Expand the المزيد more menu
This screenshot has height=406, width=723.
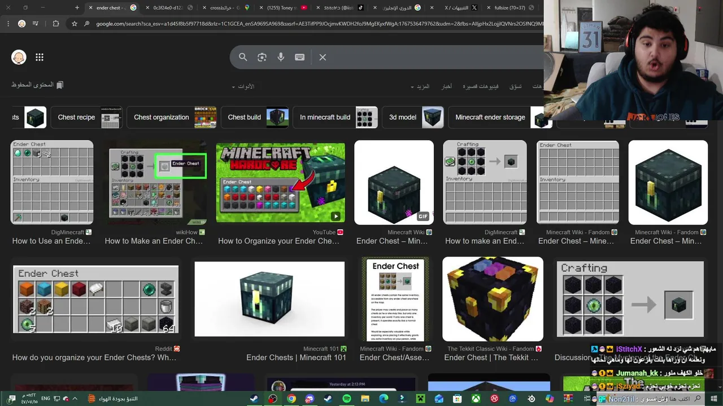pyautogui.click(x=420, y=87)
